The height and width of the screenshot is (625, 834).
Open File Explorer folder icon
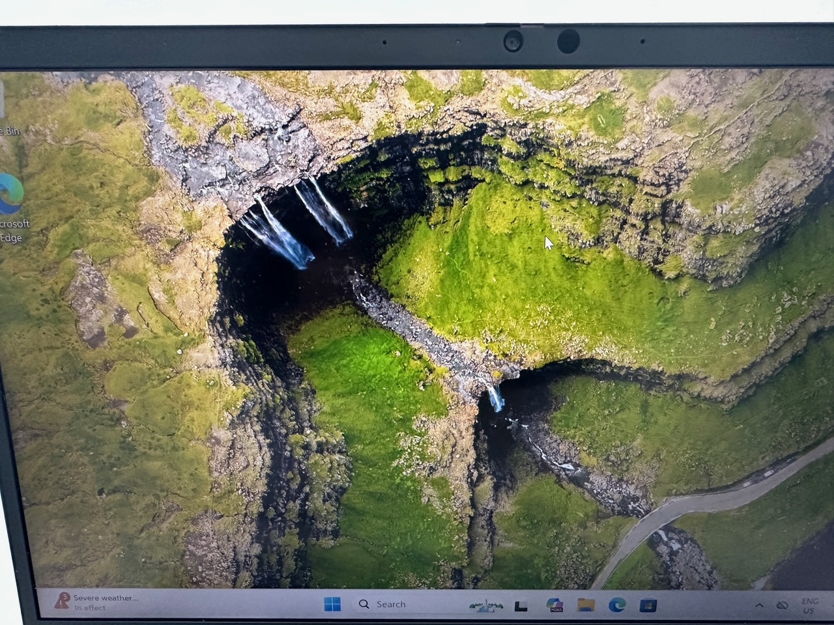click(586, 605)
